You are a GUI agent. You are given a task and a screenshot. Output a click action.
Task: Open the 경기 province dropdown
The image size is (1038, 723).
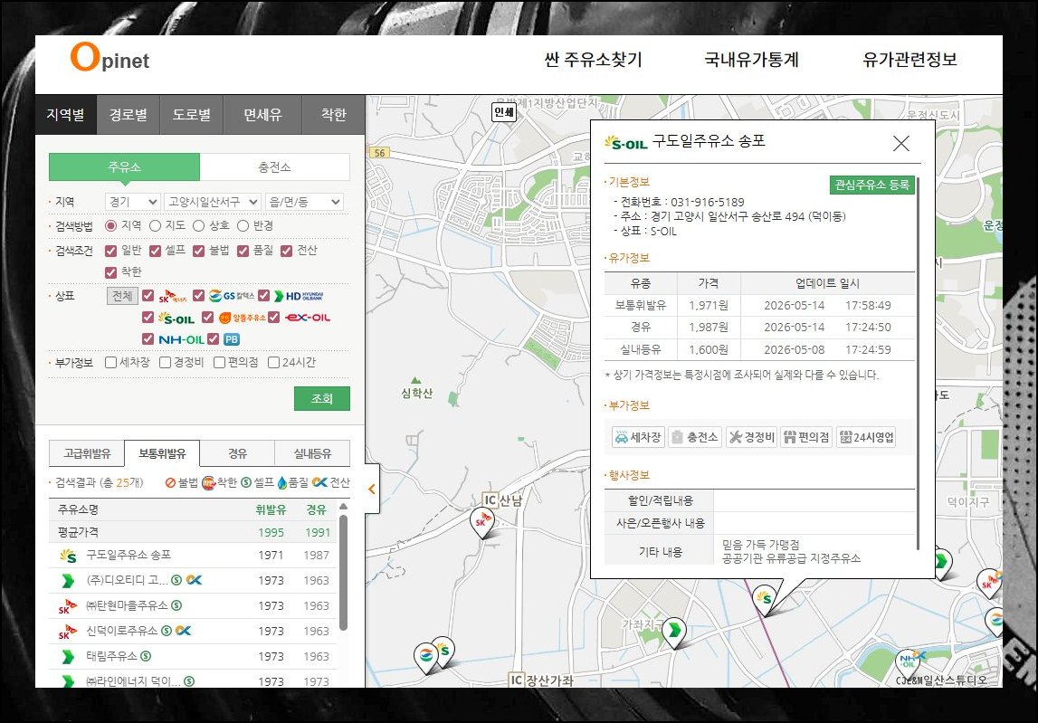[x=132, y=202]
